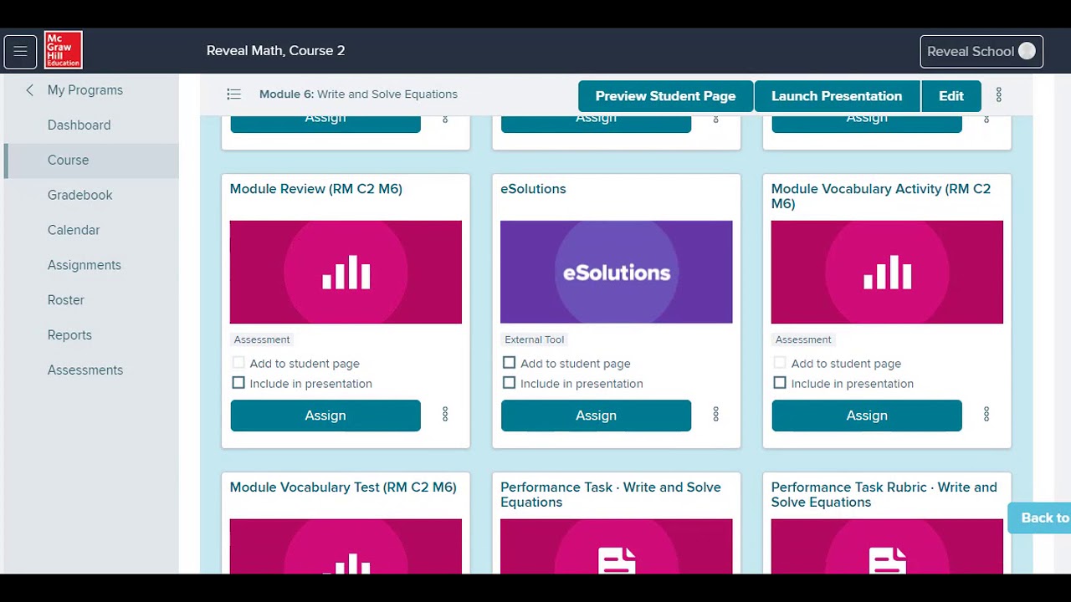Open Performance Task Rubric title link
Image resolution: width=1071 pixels, height=602 pixels.
pyautogui.click(x=884, y=495)
